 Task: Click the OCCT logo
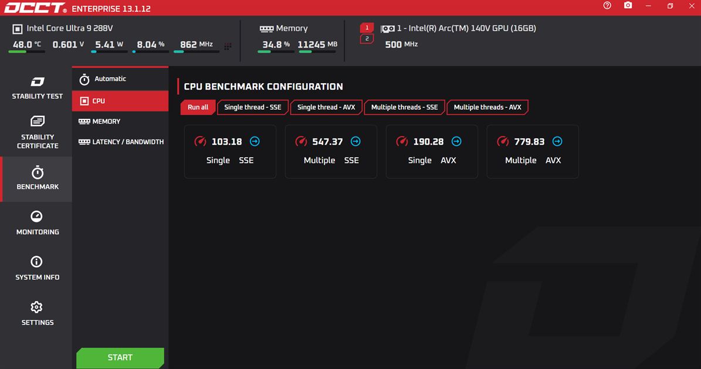click(x=35, y=8)
